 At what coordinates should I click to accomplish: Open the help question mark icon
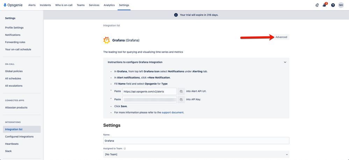[333, 5]
